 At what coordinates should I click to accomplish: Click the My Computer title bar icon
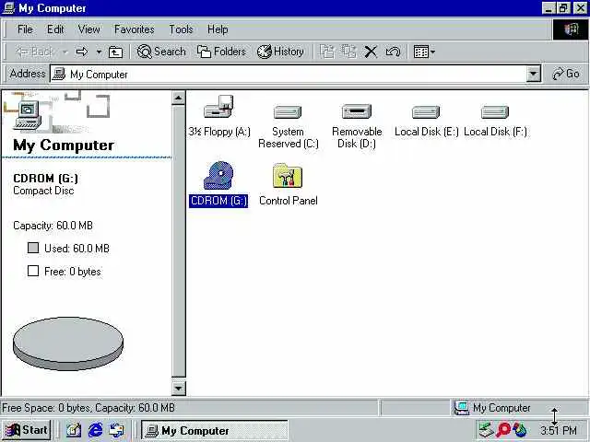click(8, 8)
